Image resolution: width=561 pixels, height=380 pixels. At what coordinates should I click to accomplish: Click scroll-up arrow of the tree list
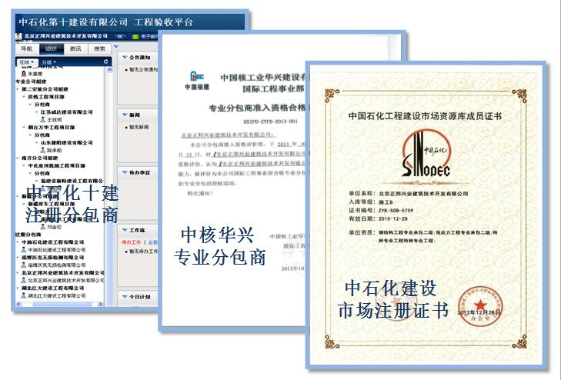coord(109,70)
